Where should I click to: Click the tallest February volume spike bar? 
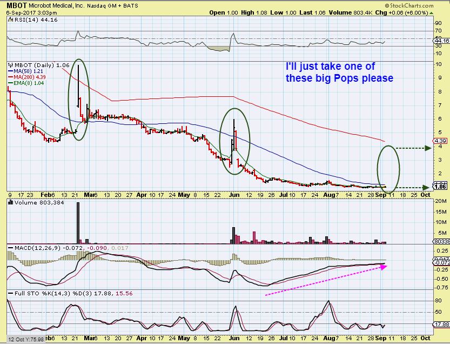click(78, 223)
